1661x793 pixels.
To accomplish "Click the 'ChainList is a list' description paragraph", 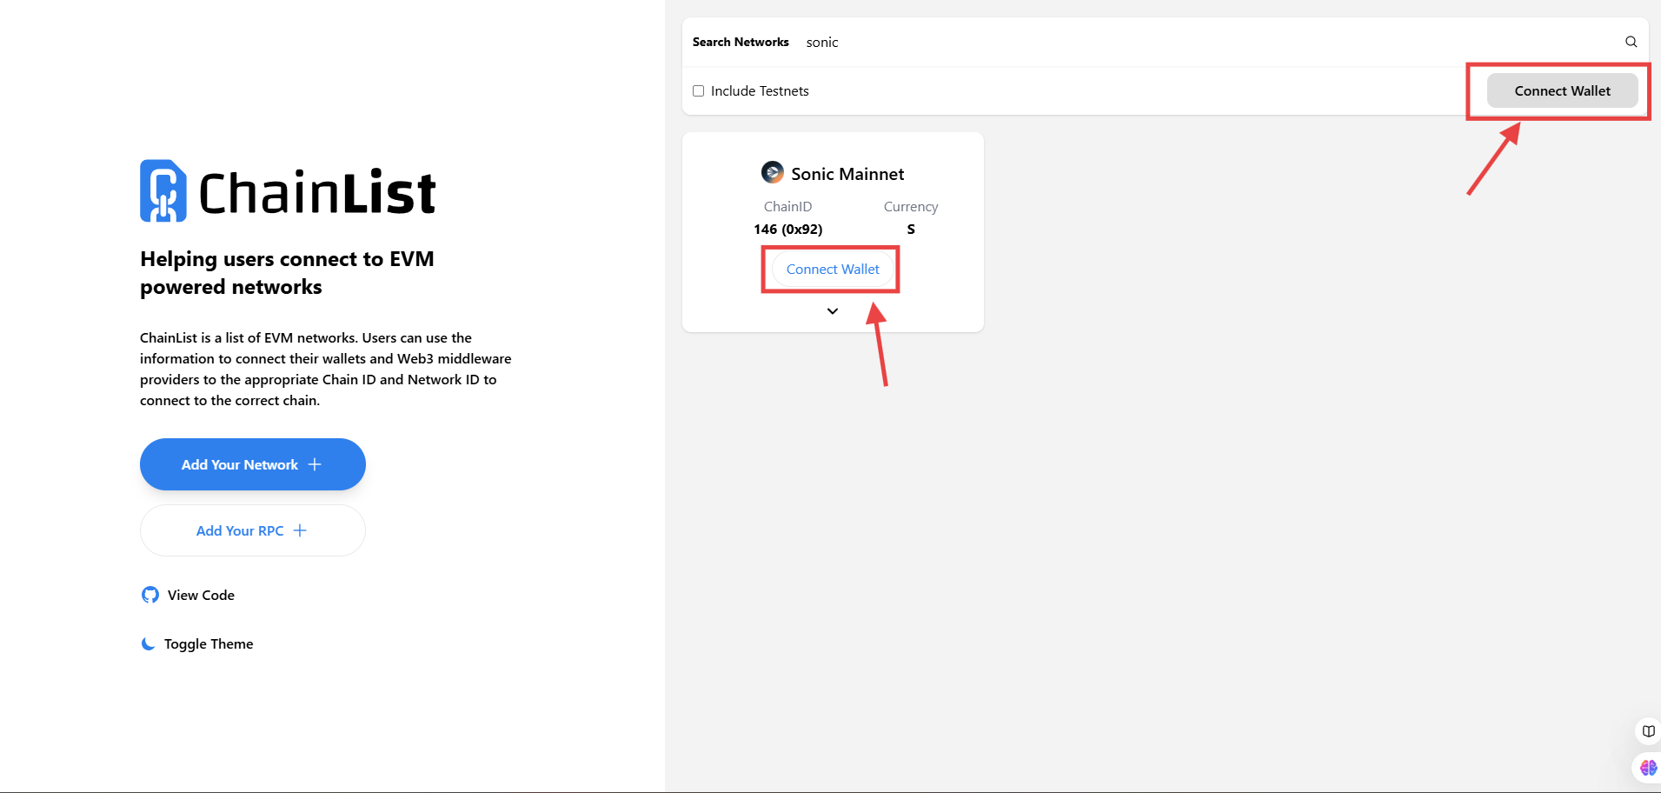I will pyautogui.click(x=326, y=369).
